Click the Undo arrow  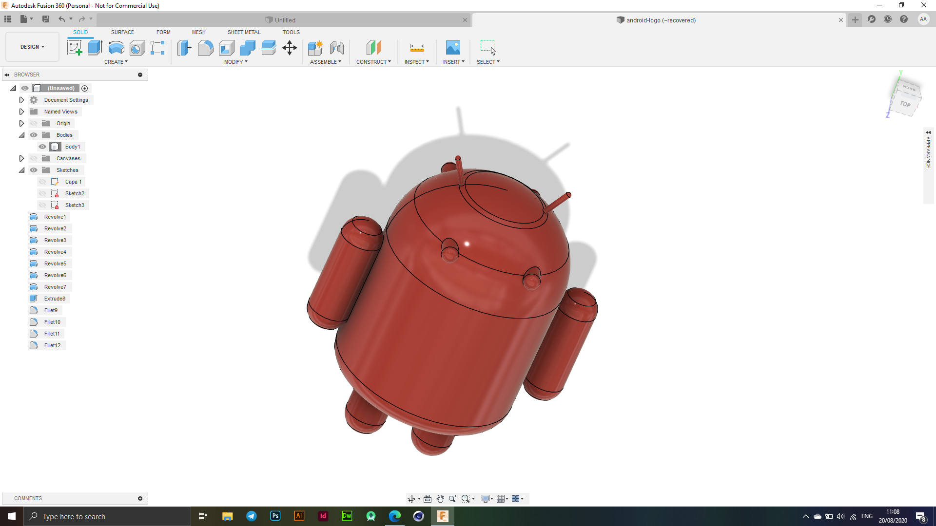click(62, 19)
